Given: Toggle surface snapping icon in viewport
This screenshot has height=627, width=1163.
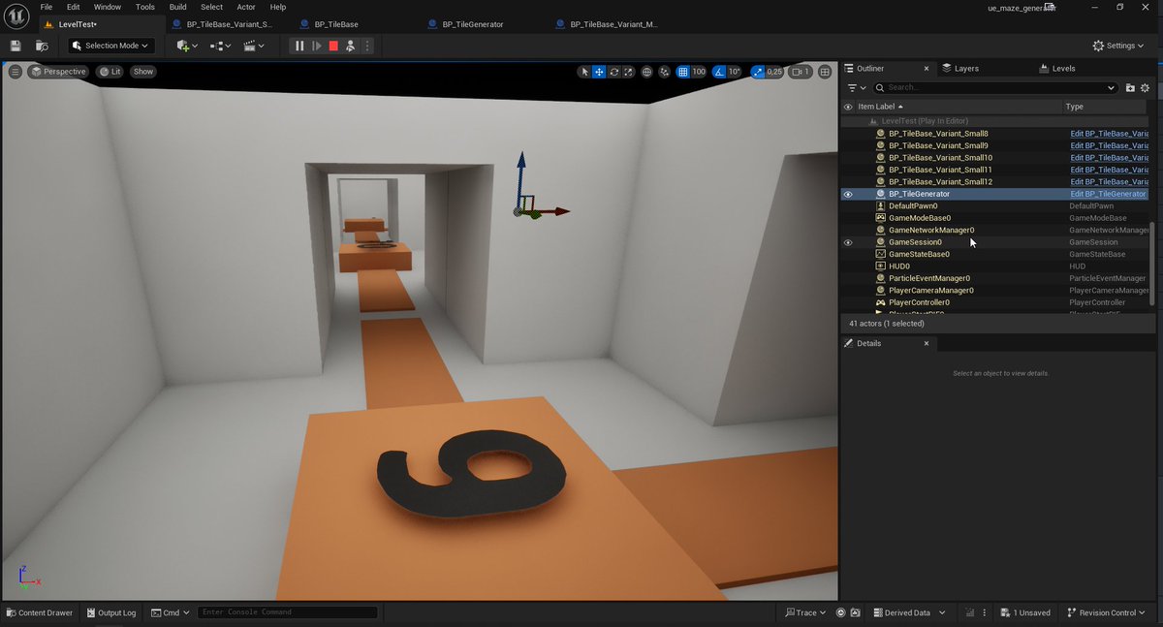Looking at the screenshot, I should [665, 72].
